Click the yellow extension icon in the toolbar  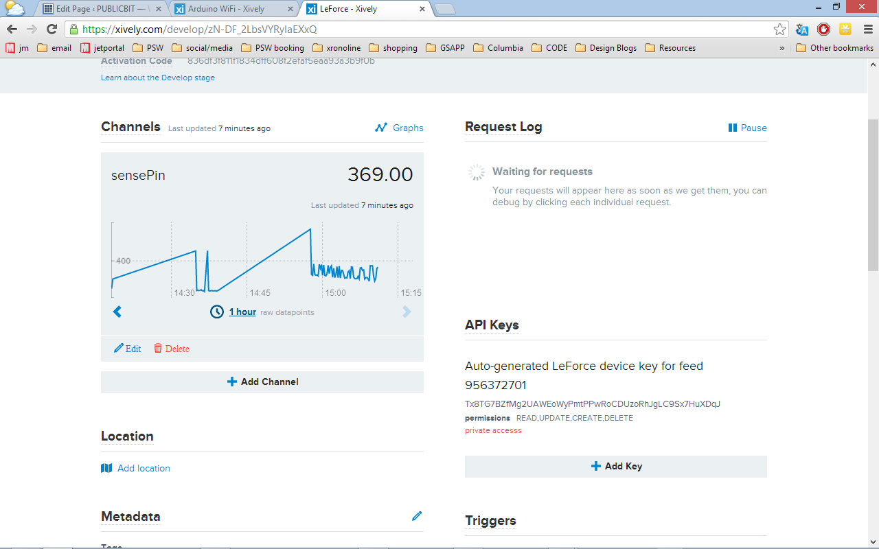pyautogui.click(x=845, y=30)
